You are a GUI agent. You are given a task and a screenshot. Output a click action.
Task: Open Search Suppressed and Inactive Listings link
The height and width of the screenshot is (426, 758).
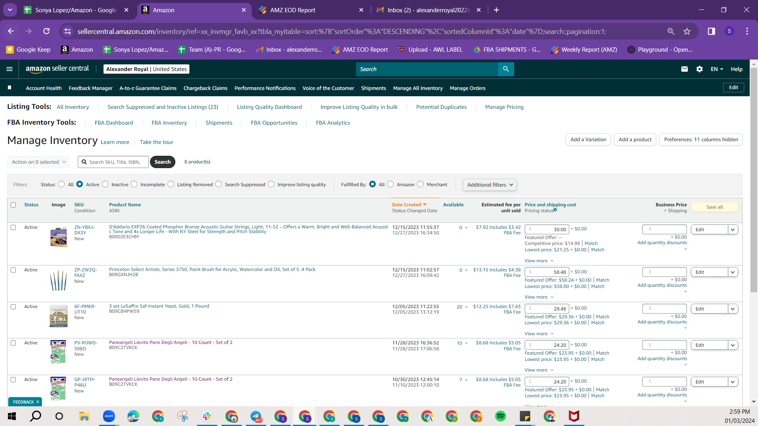(x=163, y=107)
